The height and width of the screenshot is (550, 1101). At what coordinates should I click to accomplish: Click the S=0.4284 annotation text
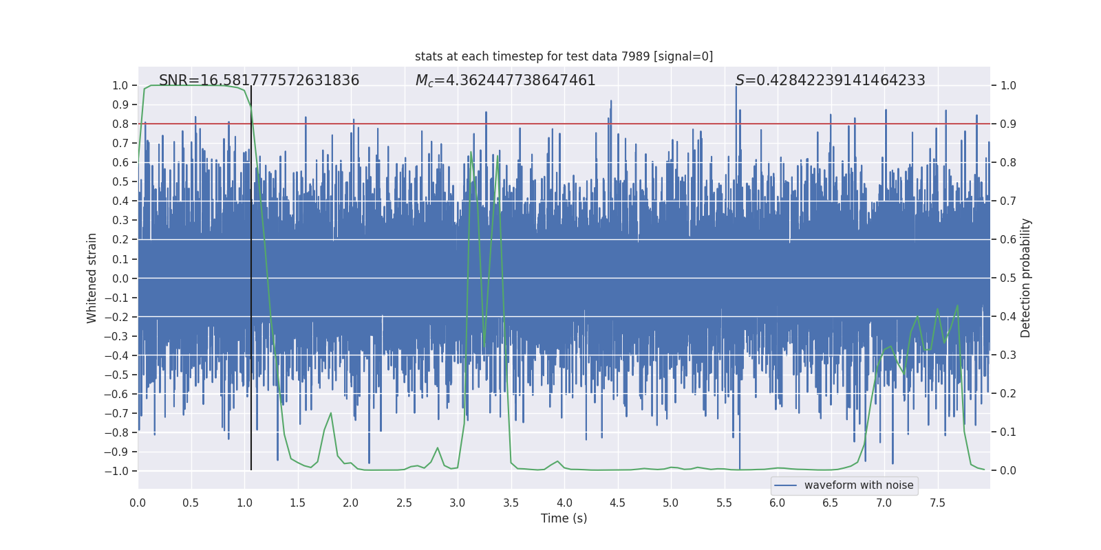click(831, 80)
